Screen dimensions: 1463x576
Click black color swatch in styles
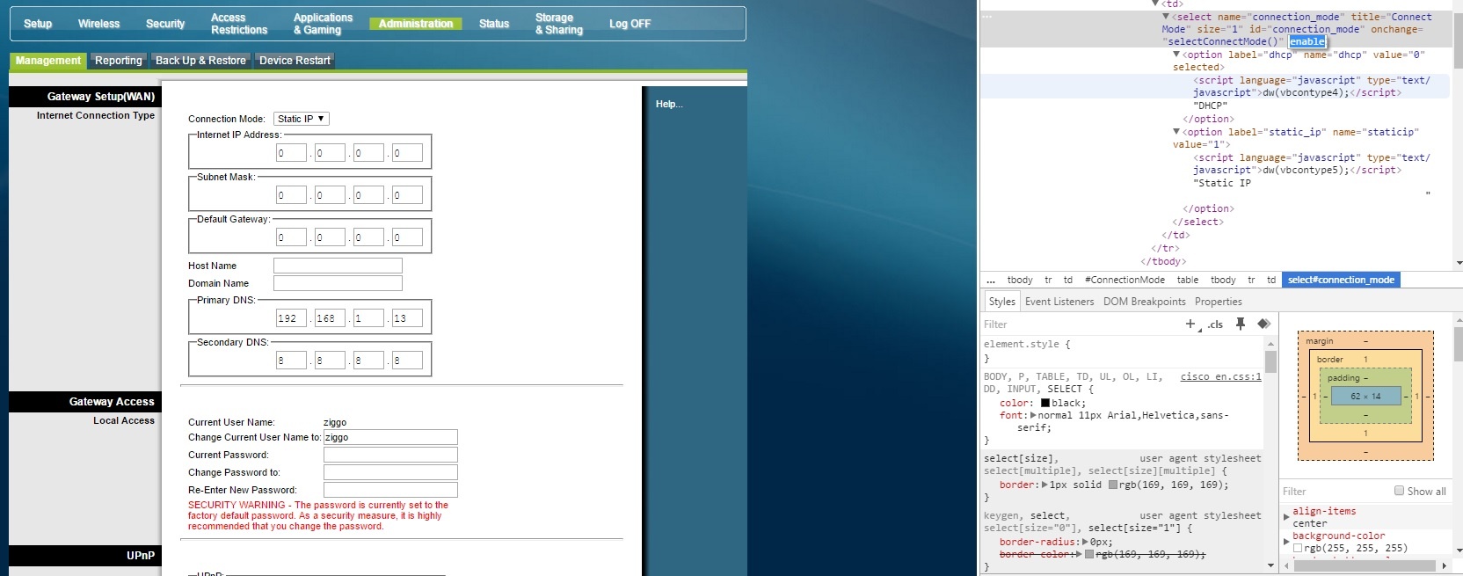1044,403
